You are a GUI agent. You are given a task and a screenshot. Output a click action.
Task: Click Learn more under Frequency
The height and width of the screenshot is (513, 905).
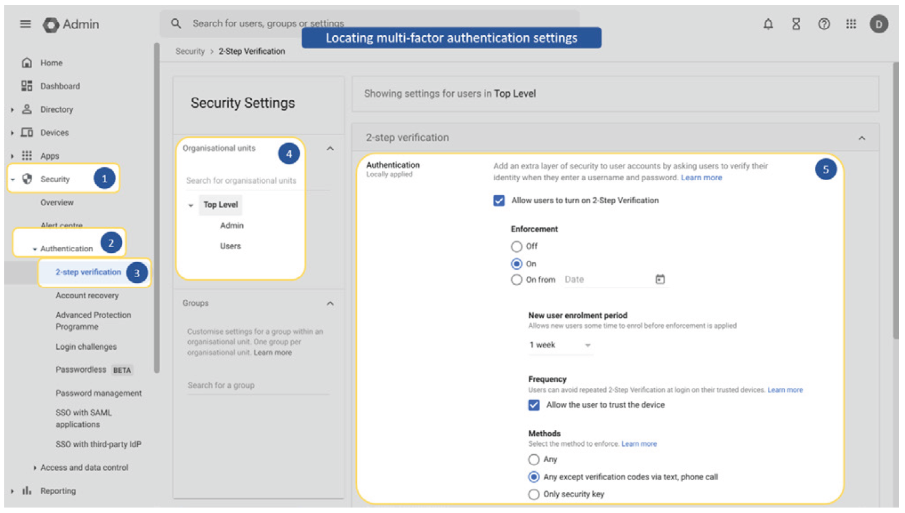point(785,390)
